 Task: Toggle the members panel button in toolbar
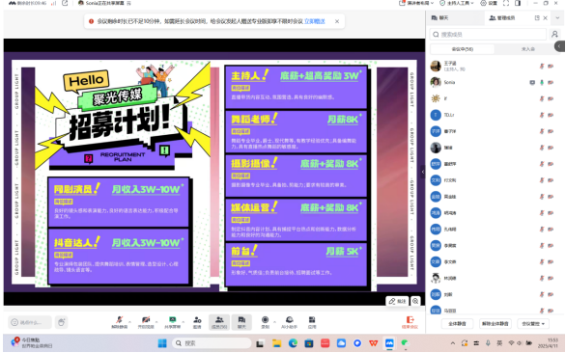(219, 321)
